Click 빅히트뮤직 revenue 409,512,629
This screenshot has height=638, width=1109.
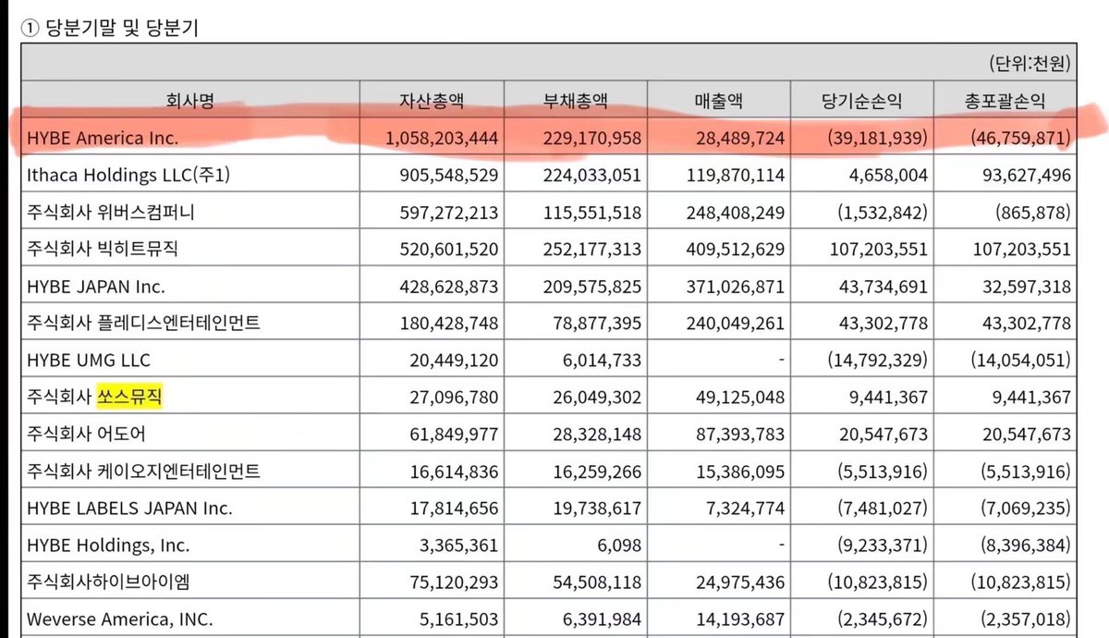tap(737, 250)
